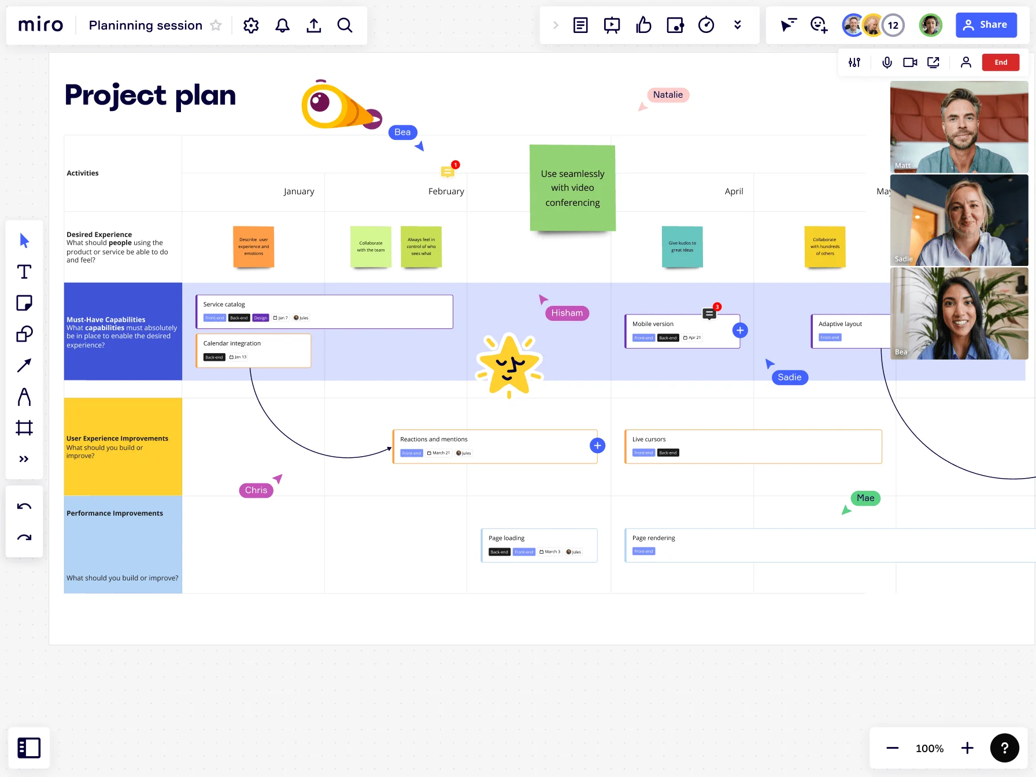Select the Connection line tool

pyautogui.click(x=24, y=365)
